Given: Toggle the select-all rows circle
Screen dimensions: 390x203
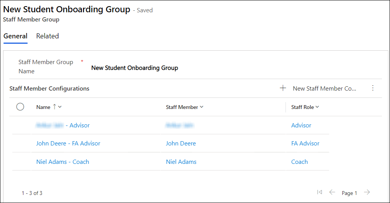Looking at the screenshot, I should pyautogui.click(x=20, y=107).
